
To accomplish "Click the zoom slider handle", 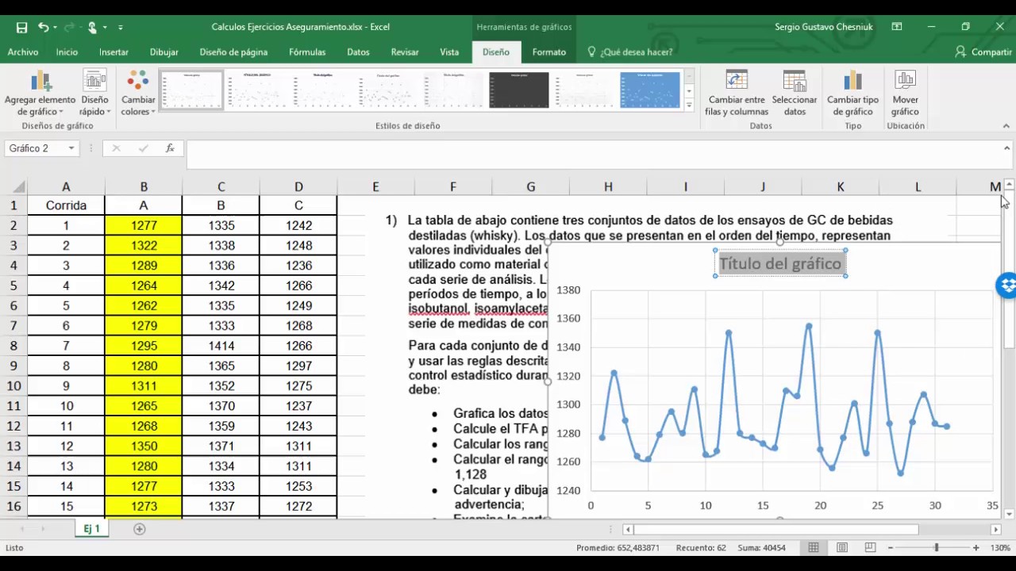I will tap(936, 547).
